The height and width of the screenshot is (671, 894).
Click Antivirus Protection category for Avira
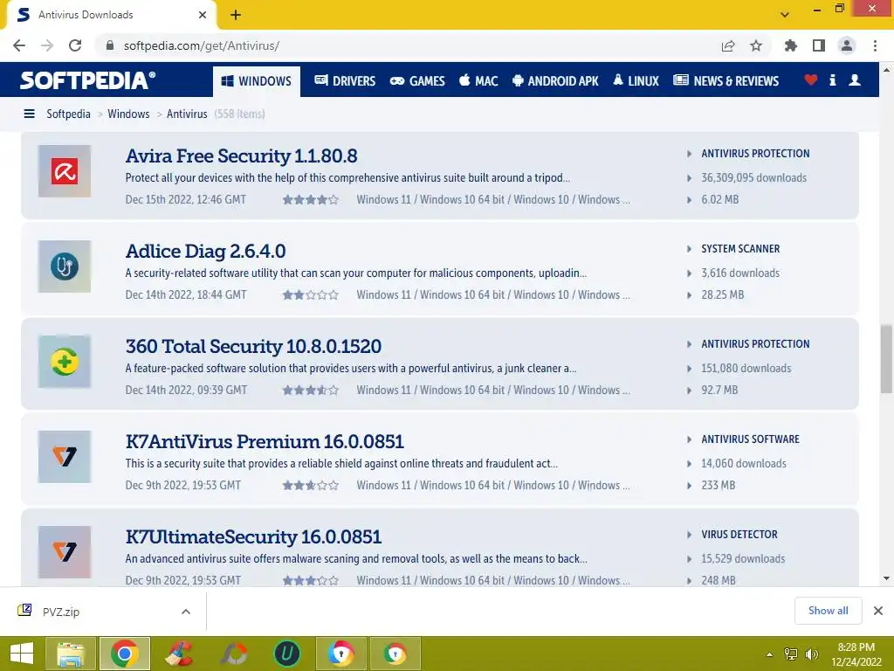(x=755, y=154)
